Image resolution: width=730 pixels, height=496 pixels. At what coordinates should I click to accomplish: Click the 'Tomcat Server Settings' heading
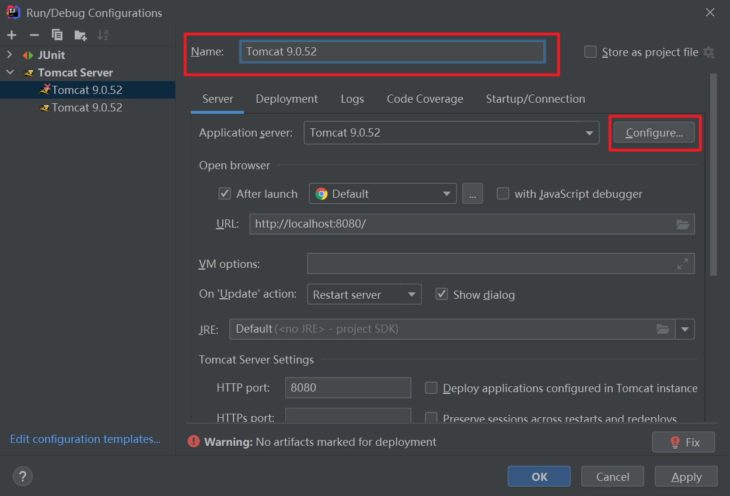click(256, 359)
